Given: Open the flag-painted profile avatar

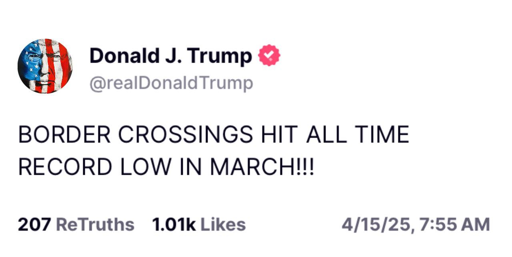Looking at the screenshot, I should tap(45, 66).
